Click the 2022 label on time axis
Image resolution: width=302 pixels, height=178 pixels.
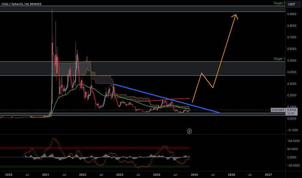point(83,175)
